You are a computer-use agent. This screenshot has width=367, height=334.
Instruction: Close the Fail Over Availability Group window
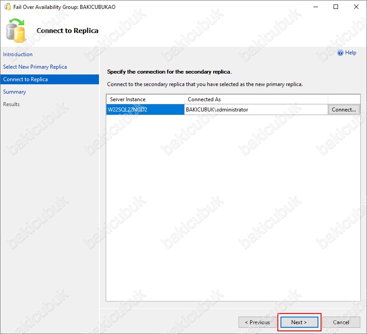point(356,7)
